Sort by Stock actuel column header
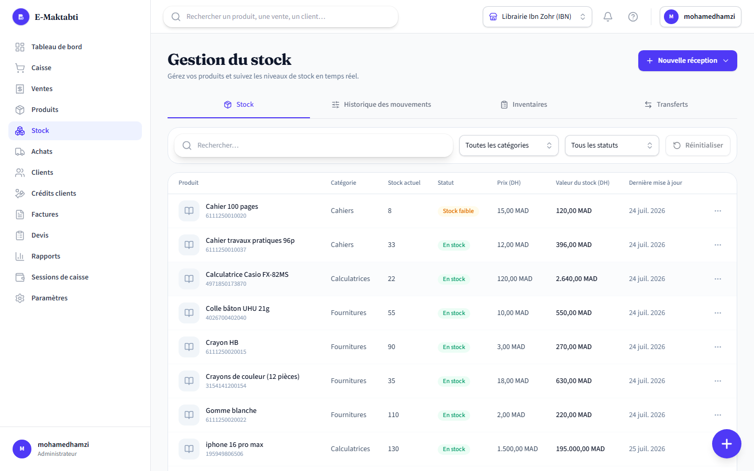This screenshot has height=471, width=754. (x=404, y=183)
